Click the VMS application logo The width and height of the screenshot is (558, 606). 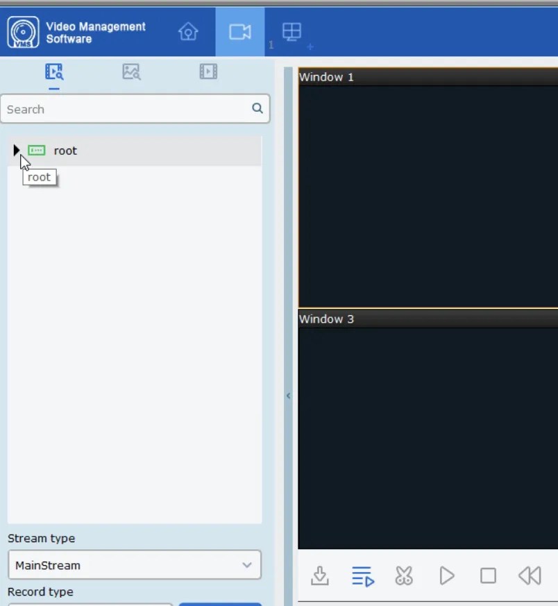[23, 33]
